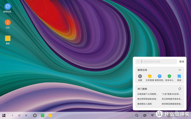
Task: Open the 联想浏览器 desktop shortcut
Action: pyautogui.click(x=8, y=7)
